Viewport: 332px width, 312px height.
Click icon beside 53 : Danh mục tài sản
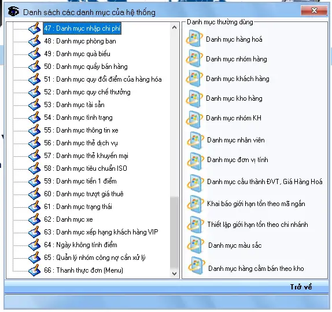click(x=35, y=105)
